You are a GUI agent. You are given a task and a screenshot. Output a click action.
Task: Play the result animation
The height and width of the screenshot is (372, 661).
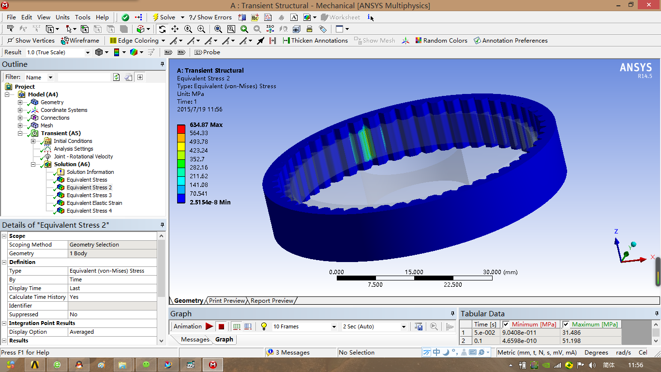pos(209,326)
